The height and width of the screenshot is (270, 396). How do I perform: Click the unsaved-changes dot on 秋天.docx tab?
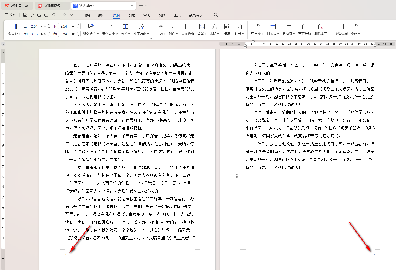[132, 5]
